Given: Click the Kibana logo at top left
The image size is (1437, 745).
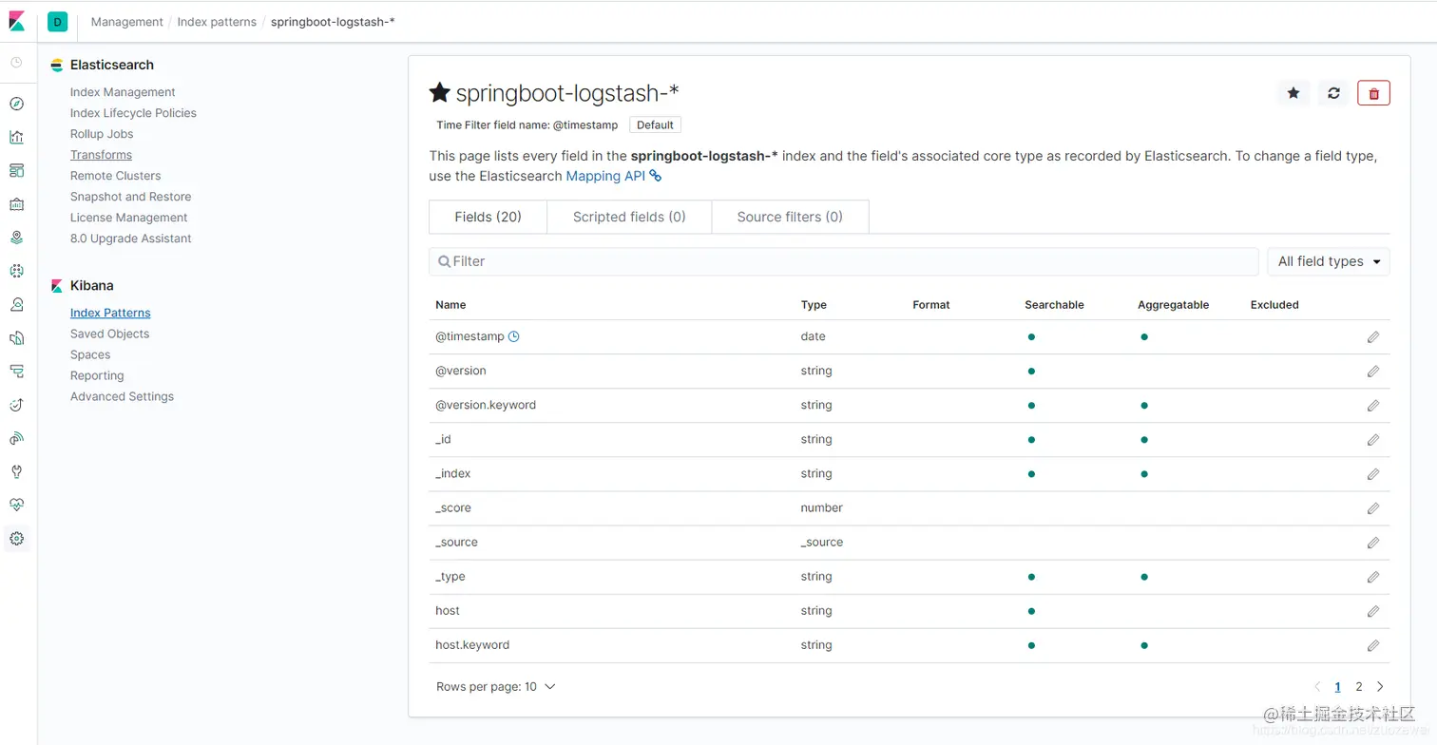Looking at the screenshot, I should point(16,22).
